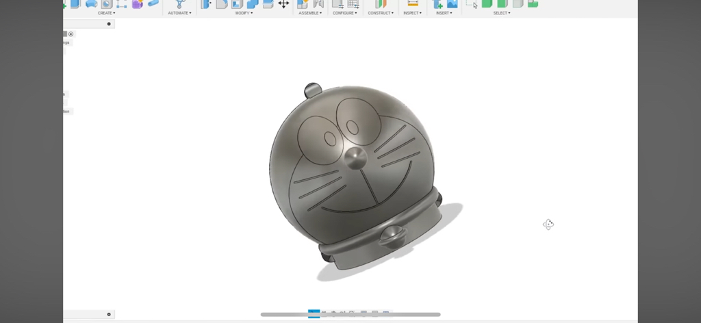Select the round nose on the model

(x=356, y=157)
